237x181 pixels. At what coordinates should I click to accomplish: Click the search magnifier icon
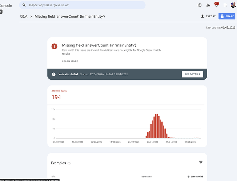(x=24, y=5)
